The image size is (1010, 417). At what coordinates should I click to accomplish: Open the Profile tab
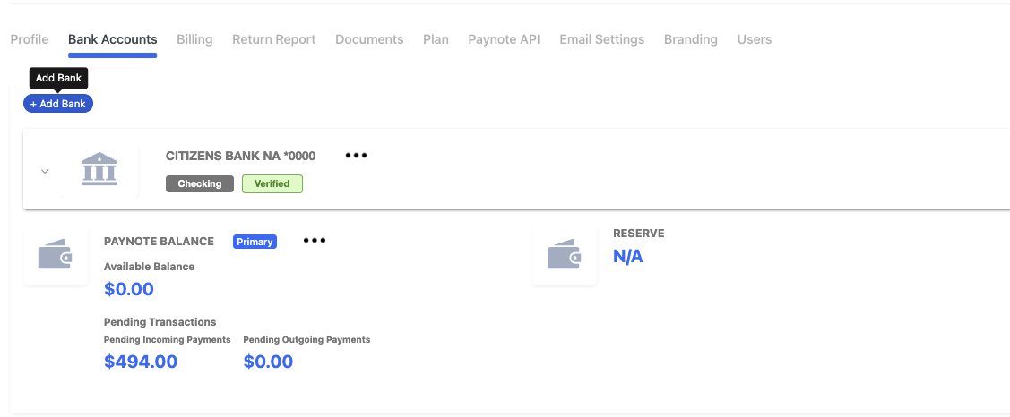coord(29,39)
